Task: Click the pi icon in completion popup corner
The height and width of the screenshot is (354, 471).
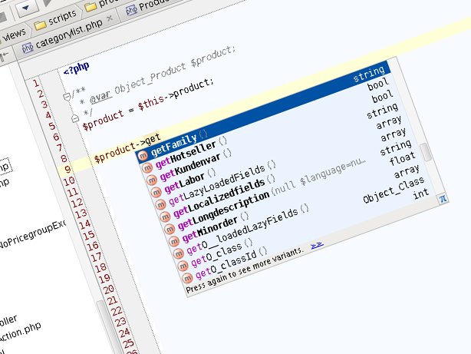Action: (443, 199)
